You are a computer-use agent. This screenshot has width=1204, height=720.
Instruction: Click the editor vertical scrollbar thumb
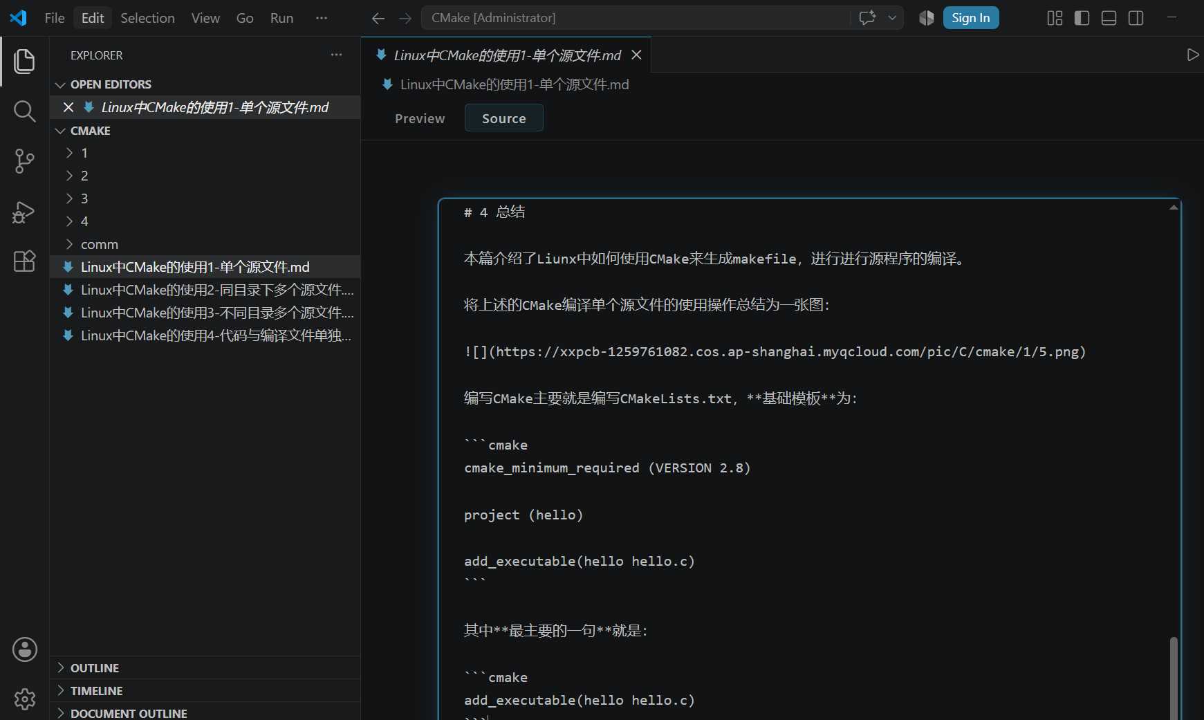(1174, 678)
